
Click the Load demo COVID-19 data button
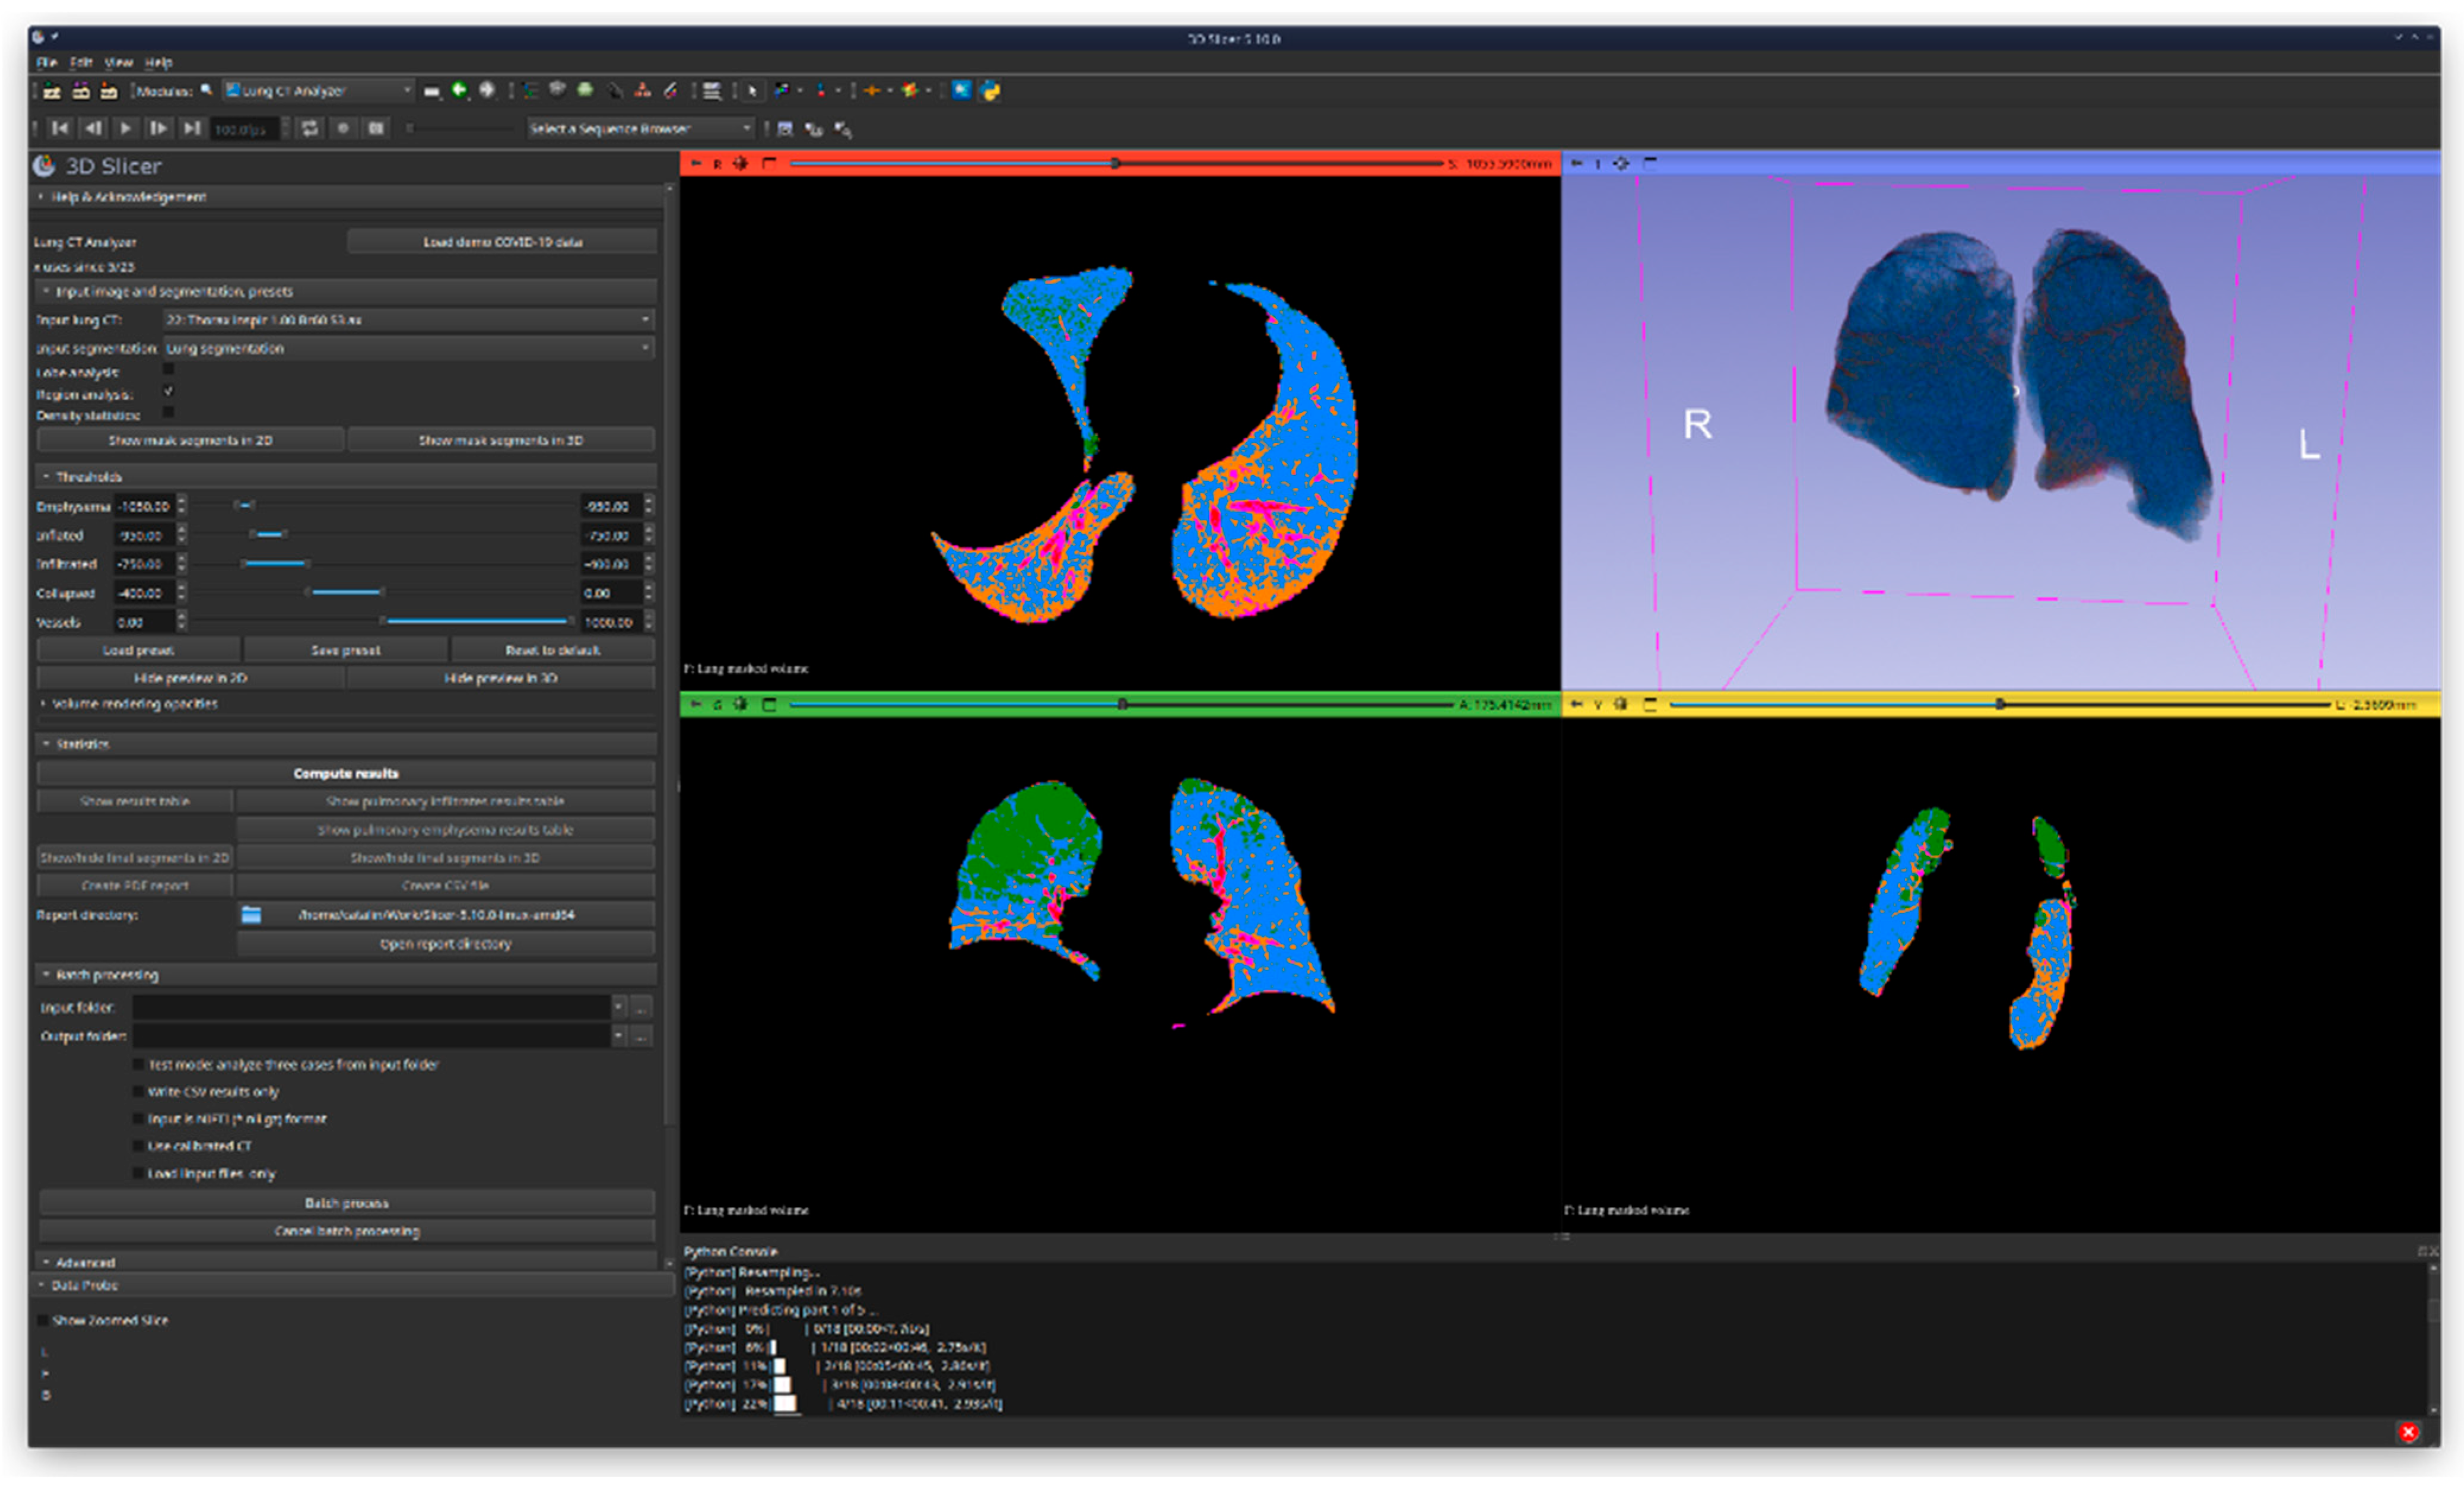[502, 242]
